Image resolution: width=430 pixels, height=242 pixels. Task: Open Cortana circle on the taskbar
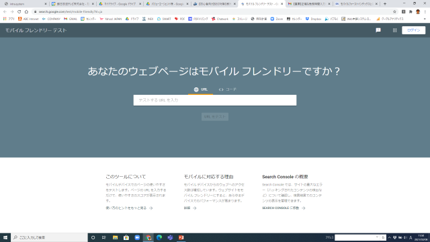tap(93, 237)
